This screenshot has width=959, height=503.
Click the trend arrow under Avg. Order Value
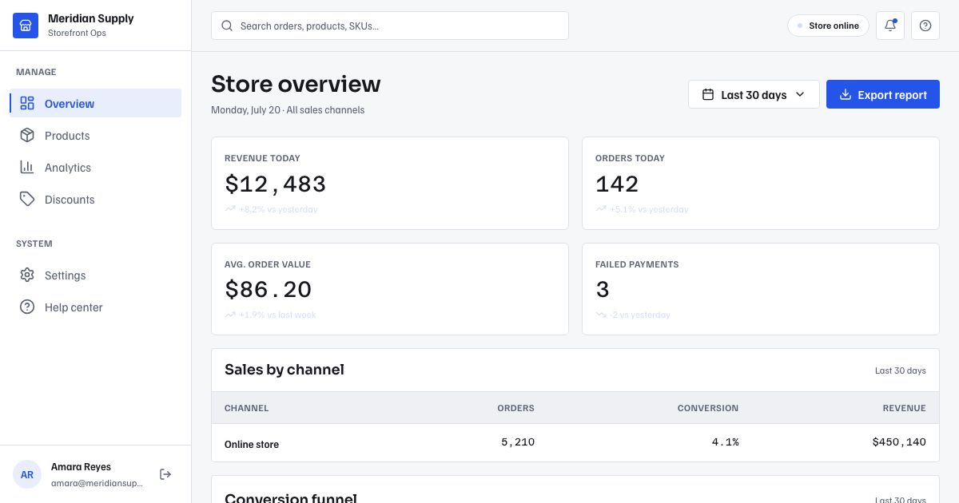click(x=230, y=315)
